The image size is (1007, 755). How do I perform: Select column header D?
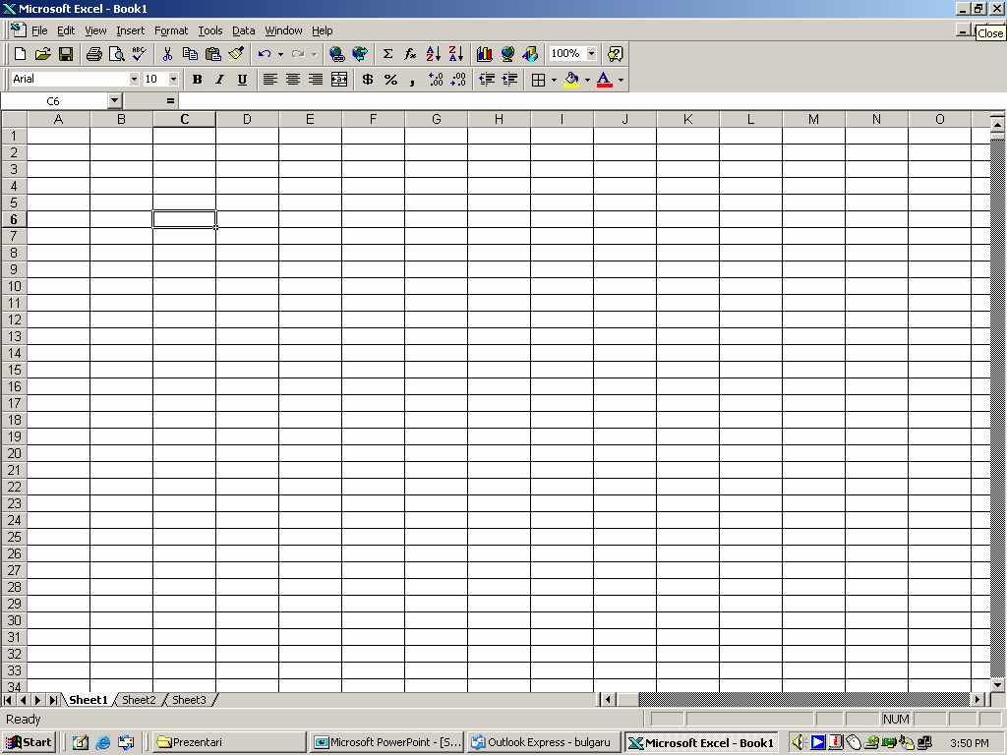tap(247, 119)
